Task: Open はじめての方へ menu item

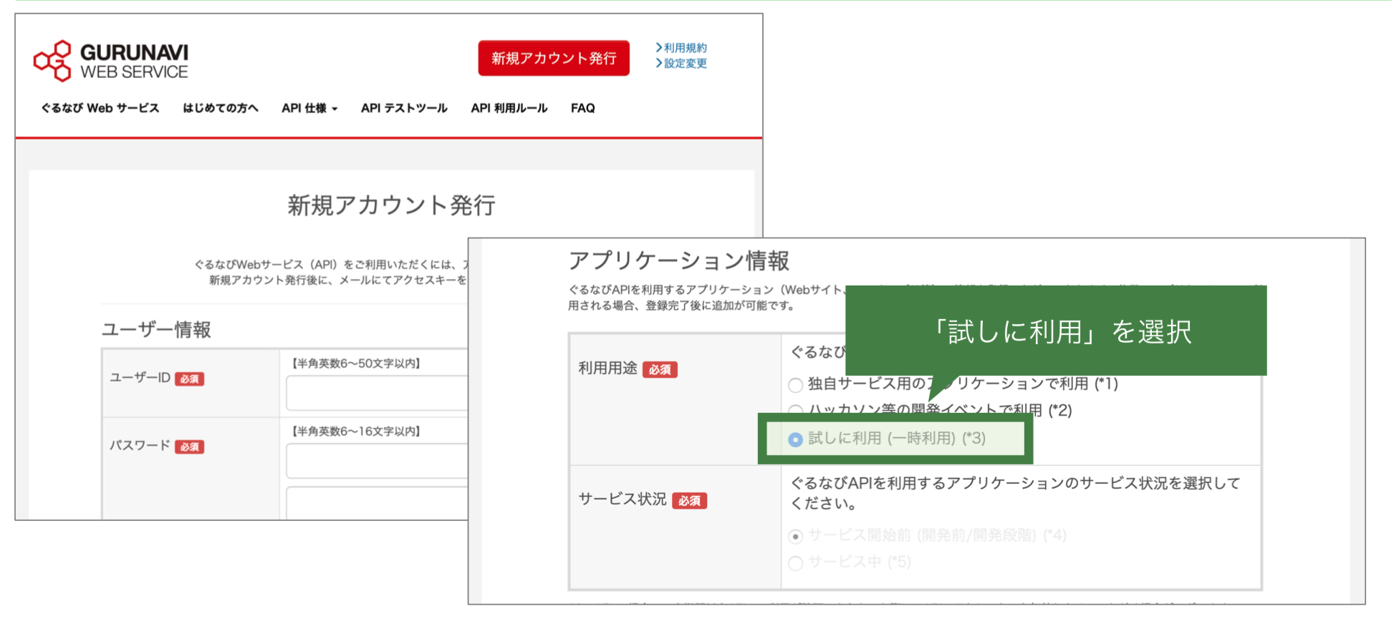Action: pos(221,108)
